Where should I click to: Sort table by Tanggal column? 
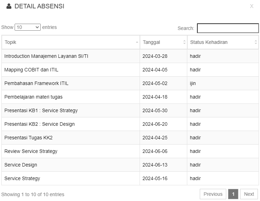coord(164,42)
